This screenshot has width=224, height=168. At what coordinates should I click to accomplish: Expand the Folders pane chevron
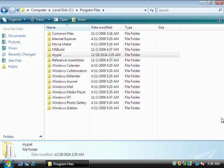pyautogui.click(x=41, y=137)
